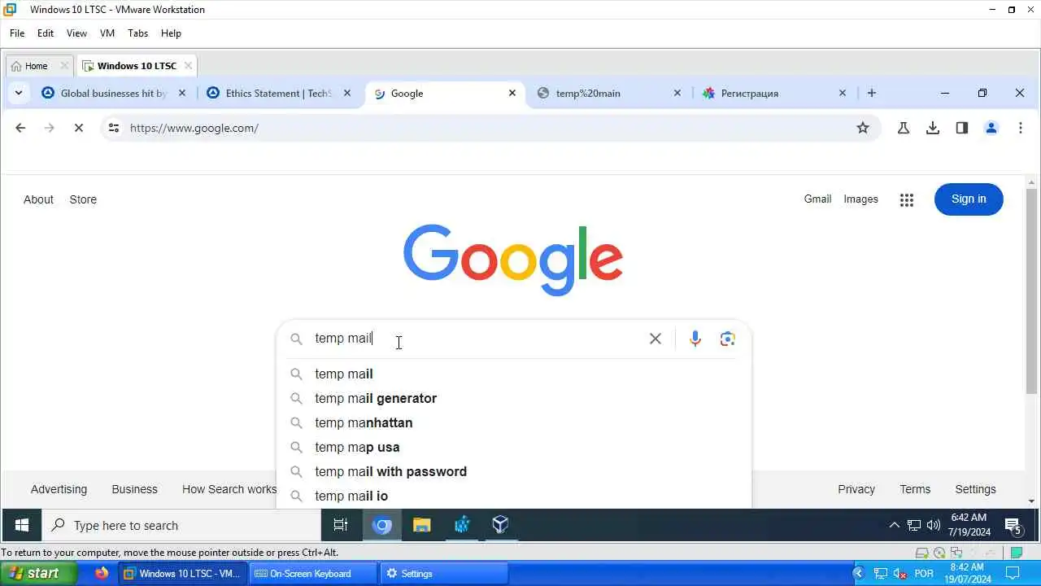
Task: Open Google apps grid
Action: coord(907,199)
